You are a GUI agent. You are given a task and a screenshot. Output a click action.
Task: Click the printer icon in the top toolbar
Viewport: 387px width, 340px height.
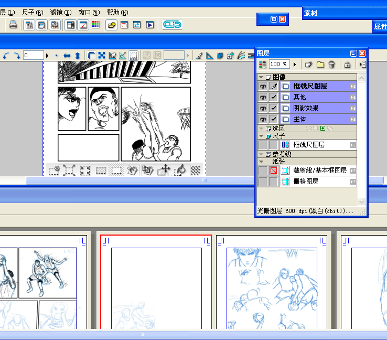coord(13,25)
